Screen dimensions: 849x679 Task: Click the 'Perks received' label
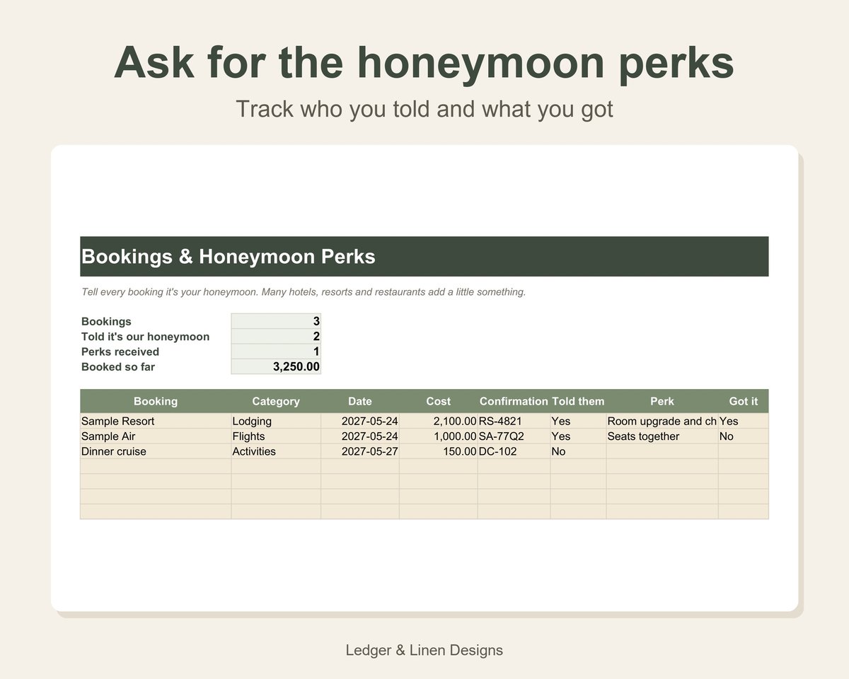point(120,352)
